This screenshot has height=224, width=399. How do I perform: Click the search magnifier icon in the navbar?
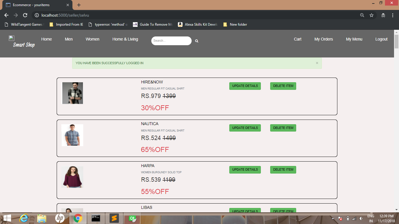(x=197, y=41)
